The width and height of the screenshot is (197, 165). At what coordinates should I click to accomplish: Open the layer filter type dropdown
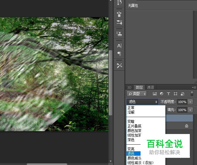137,94
